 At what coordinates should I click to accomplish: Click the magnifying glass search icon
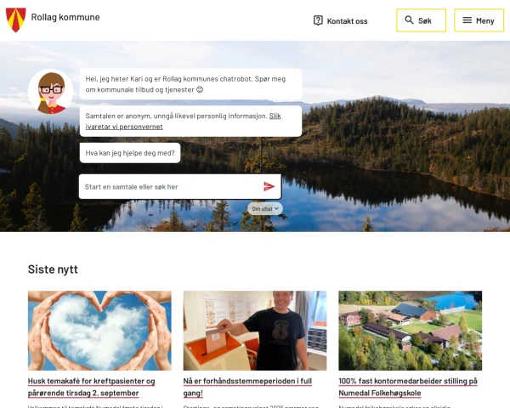[x=409, y=20]
